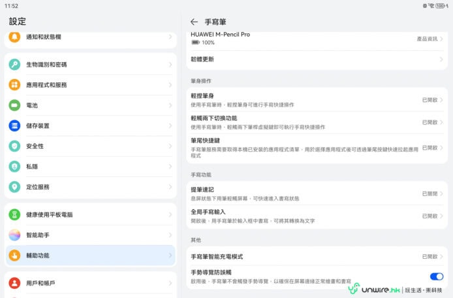
Task: Expand 產品資訊 chevron for M-Pencil Pro
Action: 441,39
